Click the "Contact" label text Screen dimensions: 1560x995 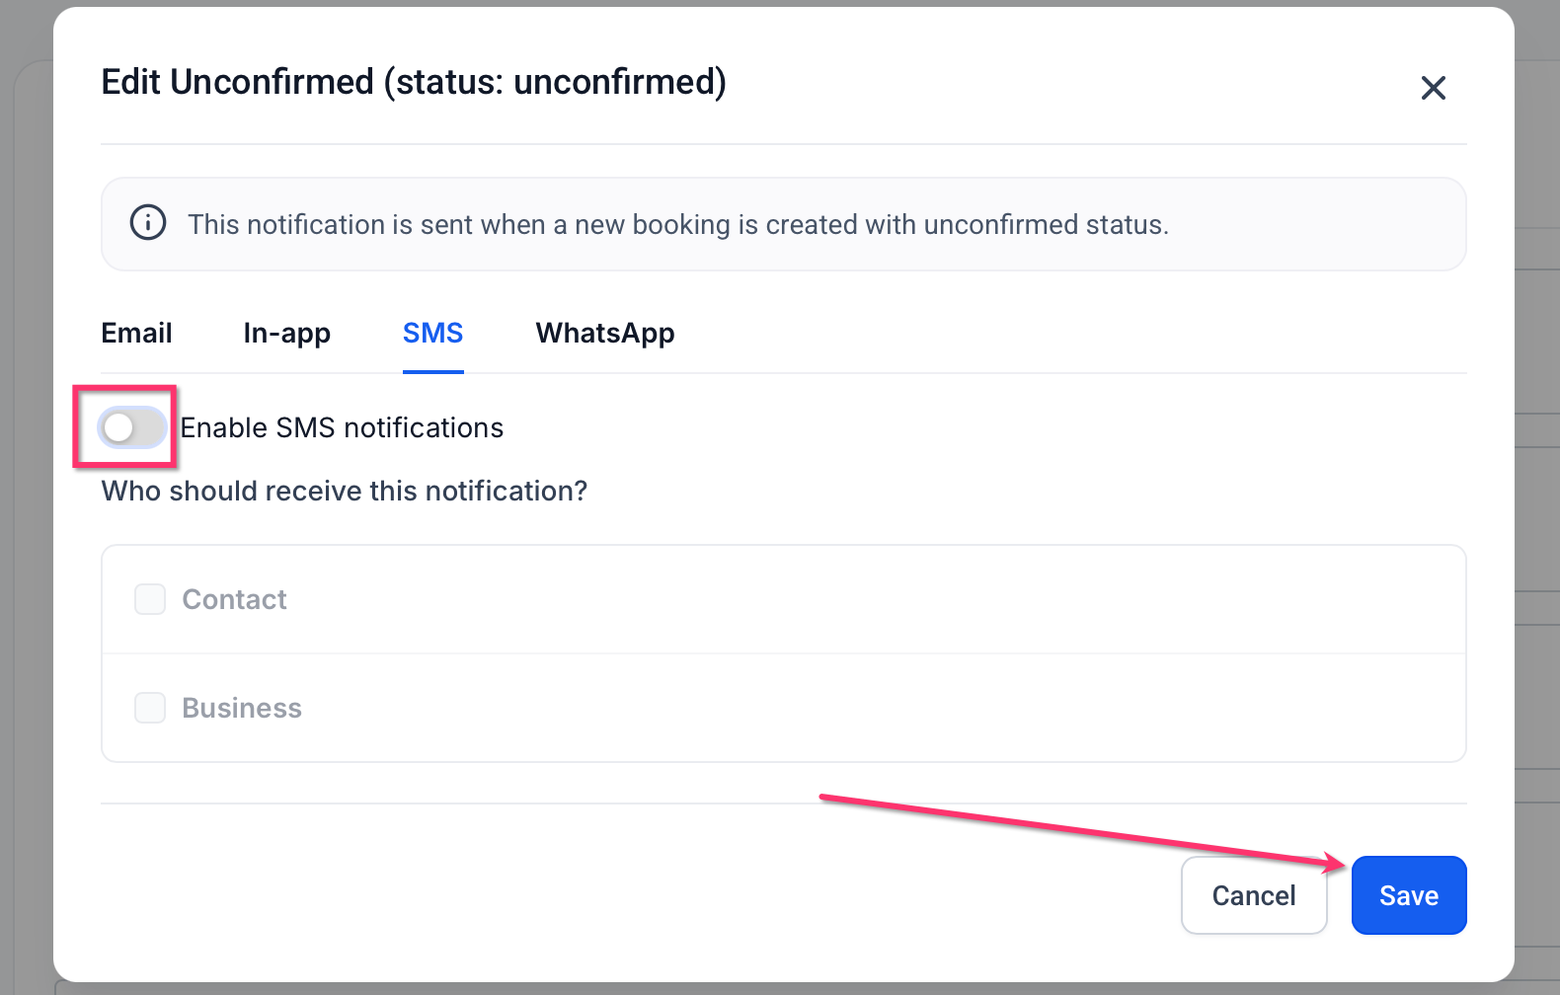click(x=234, y=599)
